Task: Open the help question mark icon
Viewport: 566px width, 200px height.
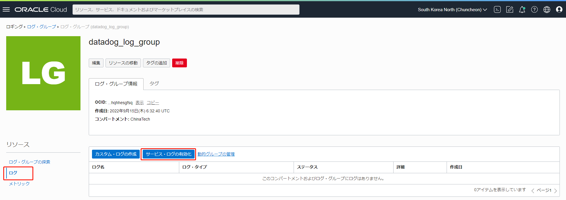Action: click(534, 9)
